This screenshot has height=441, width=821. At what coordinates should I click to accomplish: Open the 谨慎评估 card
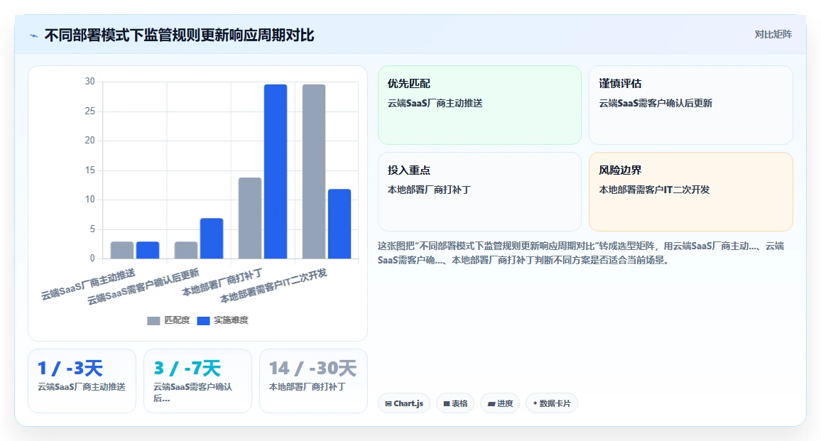[690, 105]
